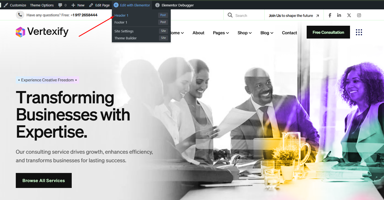This screenshot has width=384, height=200.
Task: Click the Experience Creative Freedom tag
Action: pyautogui.click(x=47, y=80)
